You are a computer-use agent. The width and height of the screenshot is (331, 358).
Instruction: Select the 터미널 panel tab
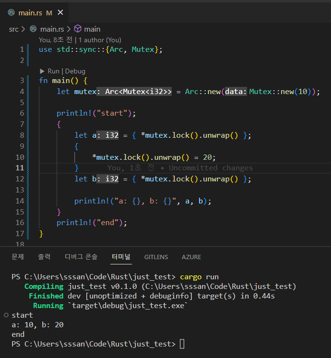pyautogui.click(x=121, y=257)
